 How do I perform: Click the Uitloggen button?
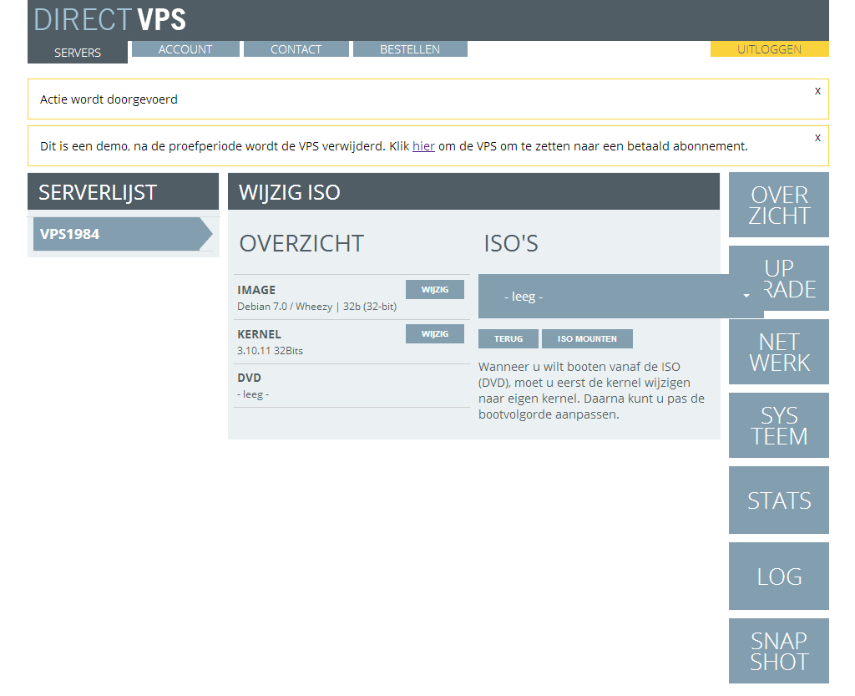(x=769, y=49)
